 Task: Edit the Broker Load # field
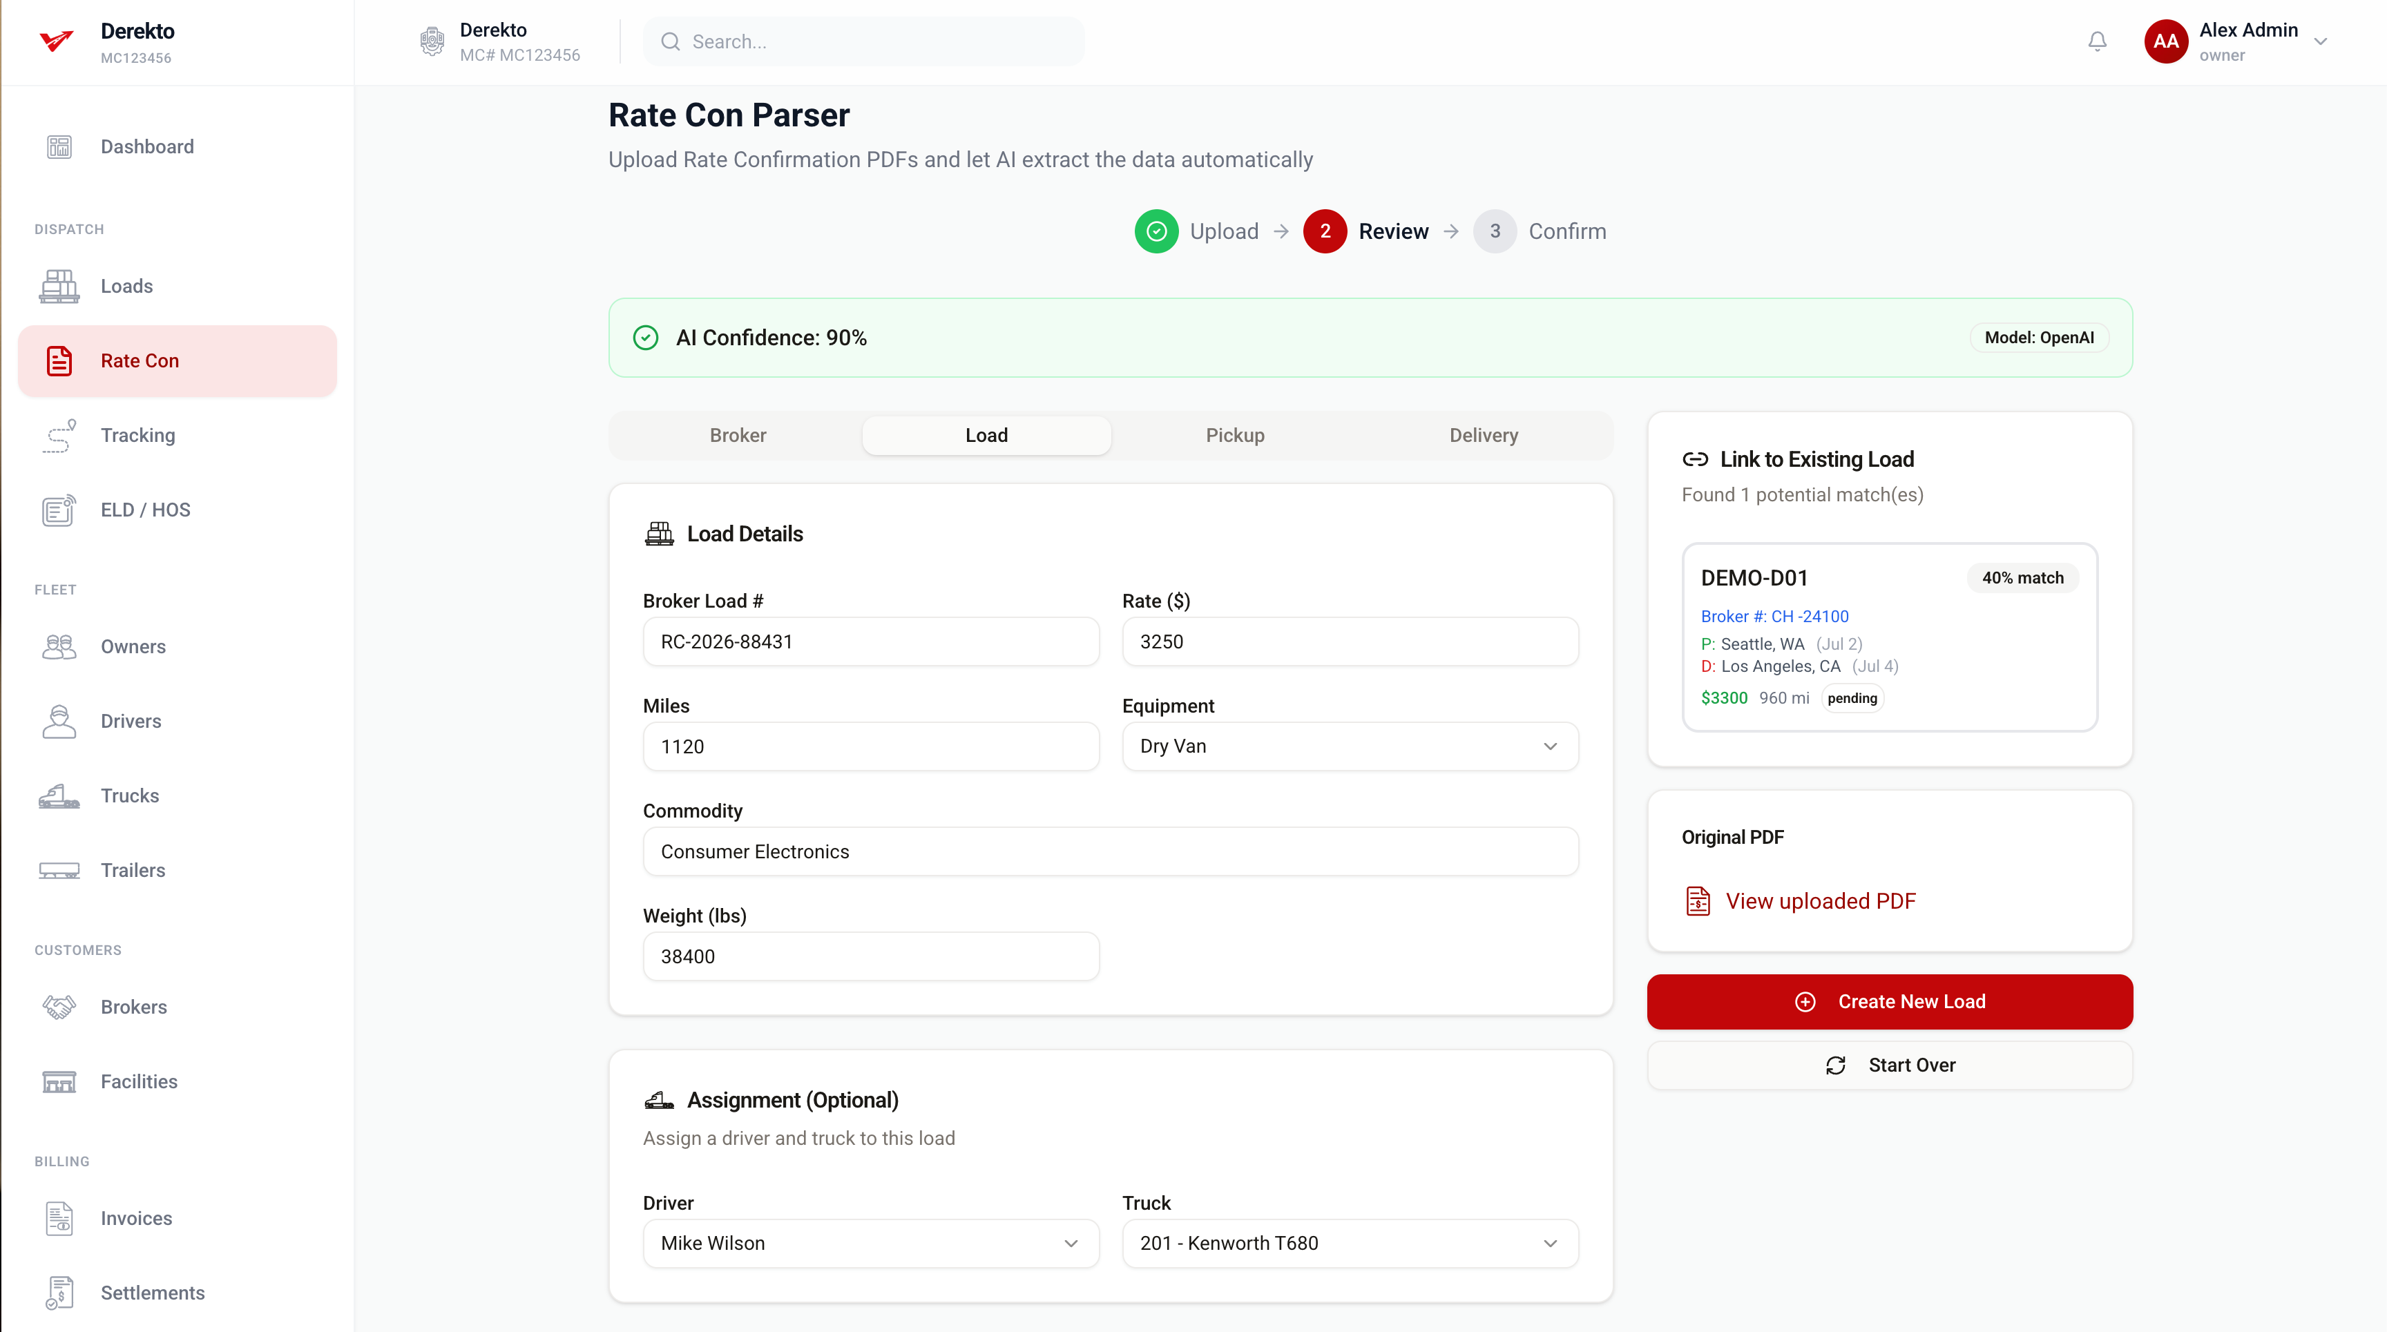point(871,642)
